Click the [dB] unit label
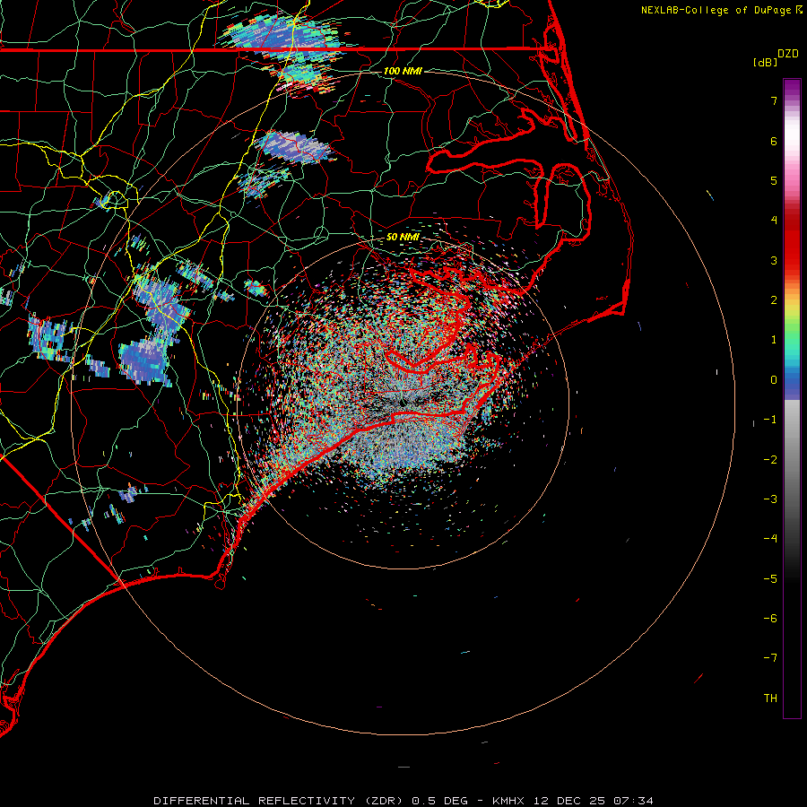 (765, 62)
